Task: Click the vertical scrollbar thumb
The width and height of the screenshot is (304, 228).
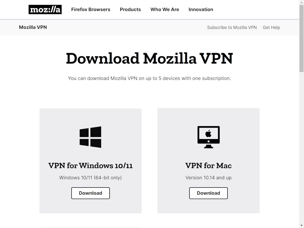Action: click(301, 38)
